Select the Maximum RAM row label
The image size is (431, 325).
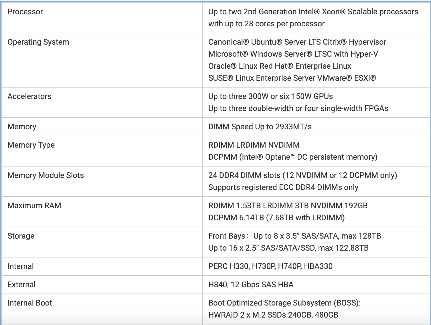click(34, 206)
